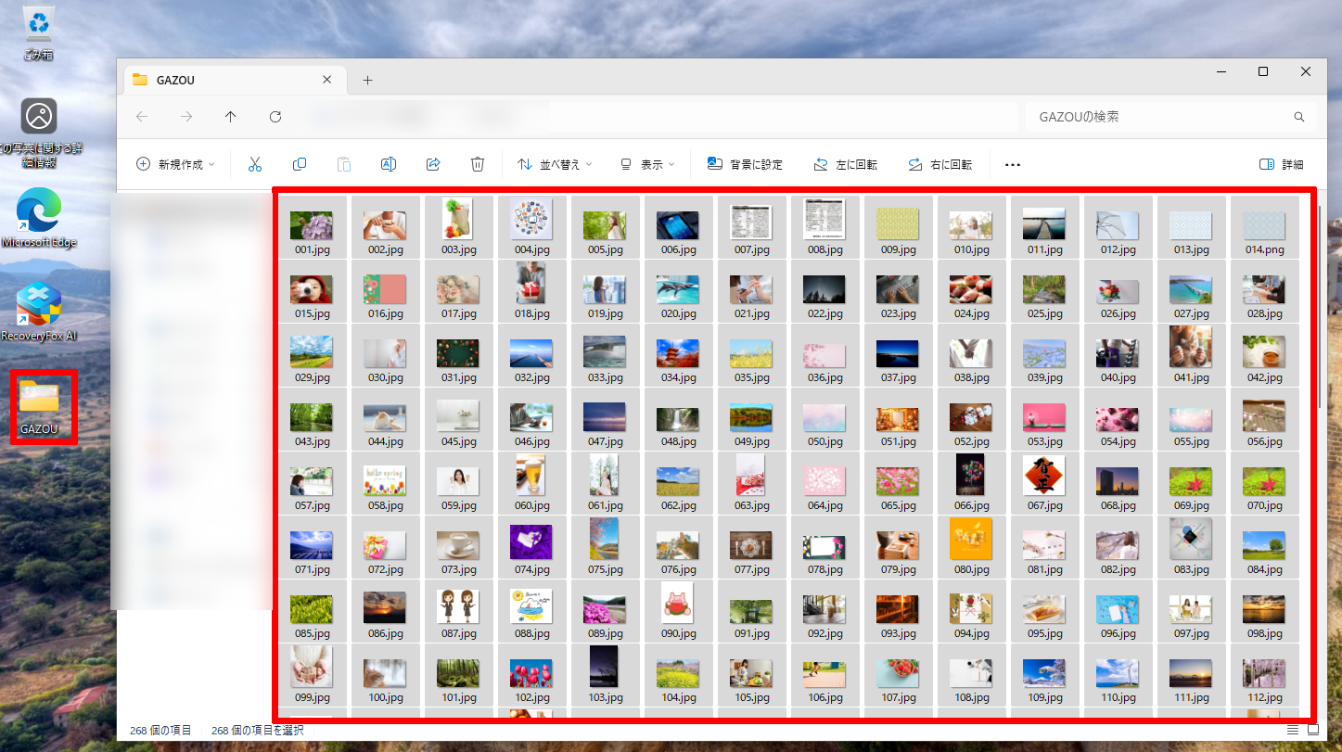Image resolution: width=1342 pixels, height=752 pixels.
Task: Click file name 110.jpg
Action: [1118, 697]
